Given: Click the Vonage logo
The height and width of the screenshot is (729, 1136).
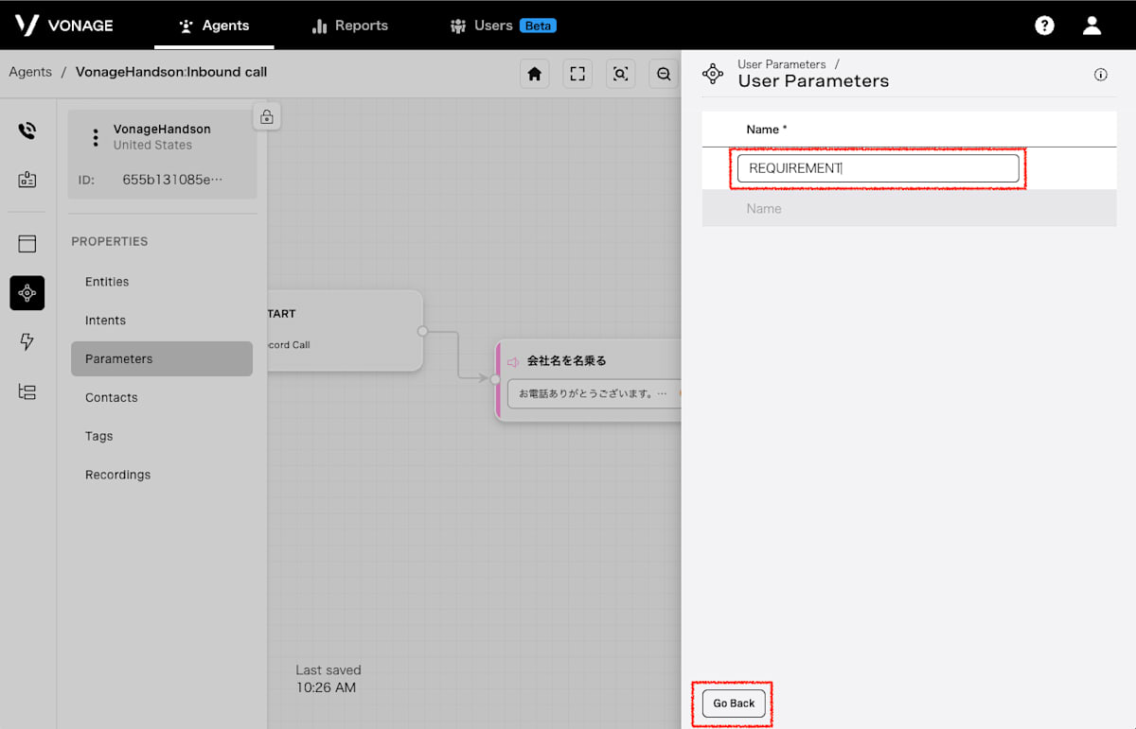Looking at the screenshot, I should point(64,26).
